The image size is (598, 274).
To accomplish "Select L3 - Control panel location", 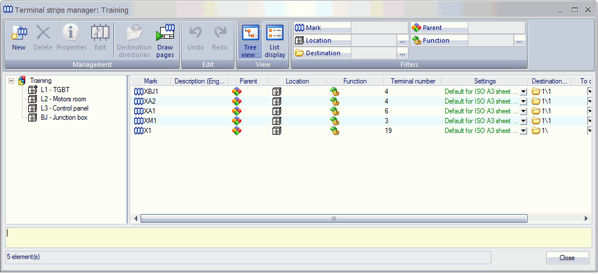I will coord(65,108).
